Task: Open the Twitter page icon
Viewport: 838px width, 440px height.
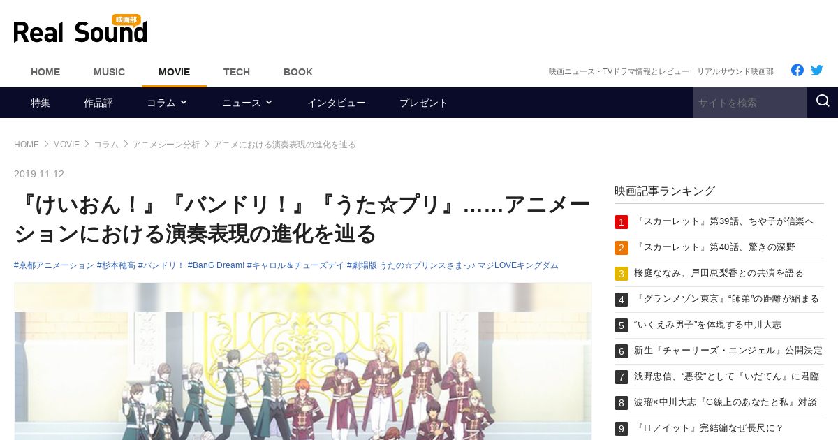Action: [x=817, y=70]
